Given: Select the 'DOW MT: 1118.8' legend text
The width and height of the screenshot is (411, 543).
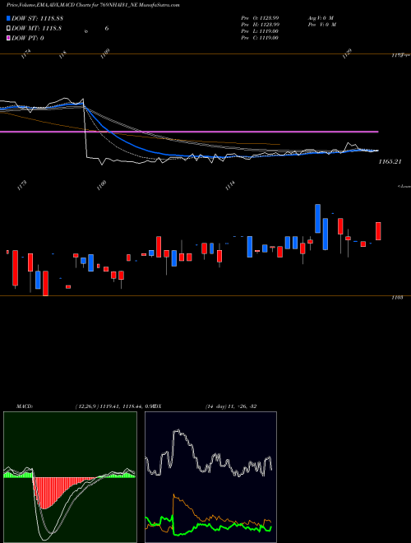Looking at the screenshot, I should pos(36,29).
